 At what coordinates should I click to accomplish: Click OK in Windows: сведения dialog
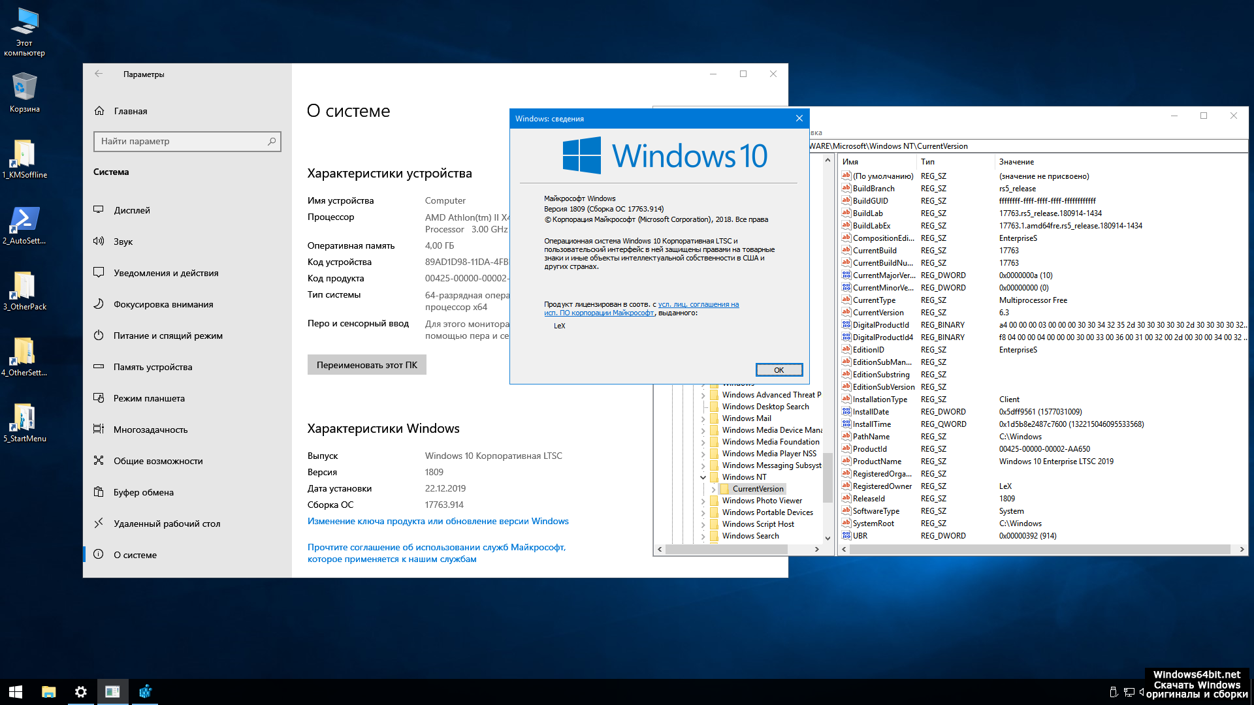coord(779,370)
